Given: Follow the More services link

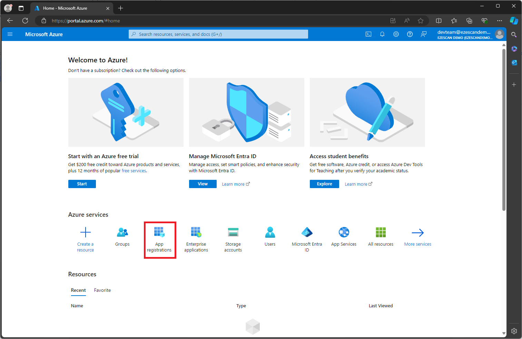Looking at the screenshot, I should [x=417, y=244].
